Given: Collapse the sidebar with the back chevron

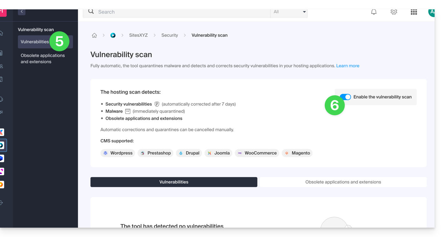Looking at the screenshot, I should coord(22,12).
